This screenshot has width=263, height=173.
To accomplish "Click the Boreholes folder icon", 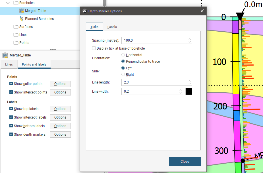I will (x=16, y=3).
